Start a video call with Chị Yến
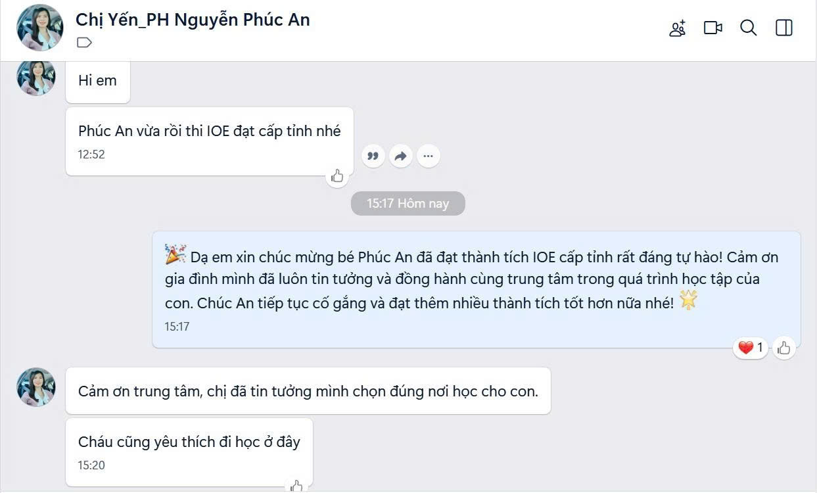 (713, 28)
